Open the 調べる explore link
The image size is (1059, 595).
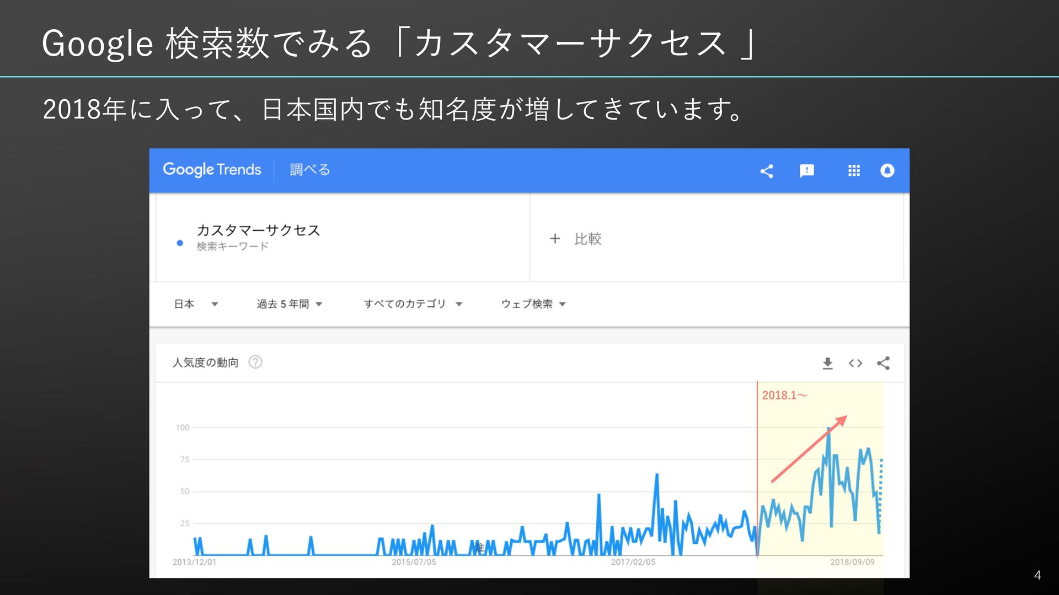(310, 170)
